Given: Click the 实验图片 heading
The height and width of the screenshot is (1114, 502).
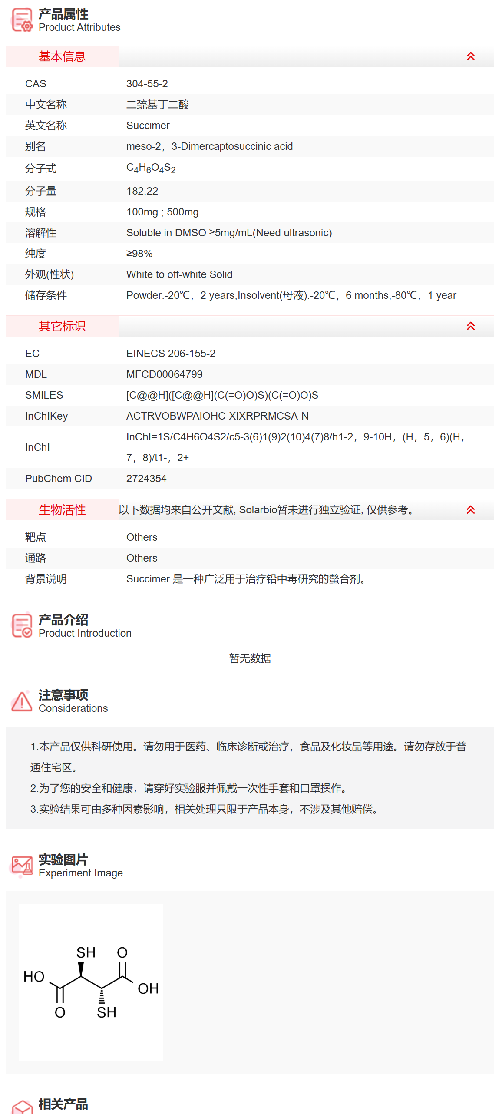Looking at the screenshot, I should coord(63,859).
